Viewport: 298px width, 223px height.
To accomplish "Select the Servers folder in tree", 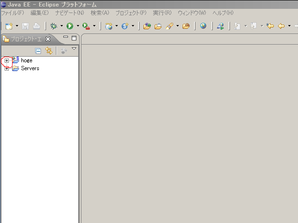I will 30,68.
